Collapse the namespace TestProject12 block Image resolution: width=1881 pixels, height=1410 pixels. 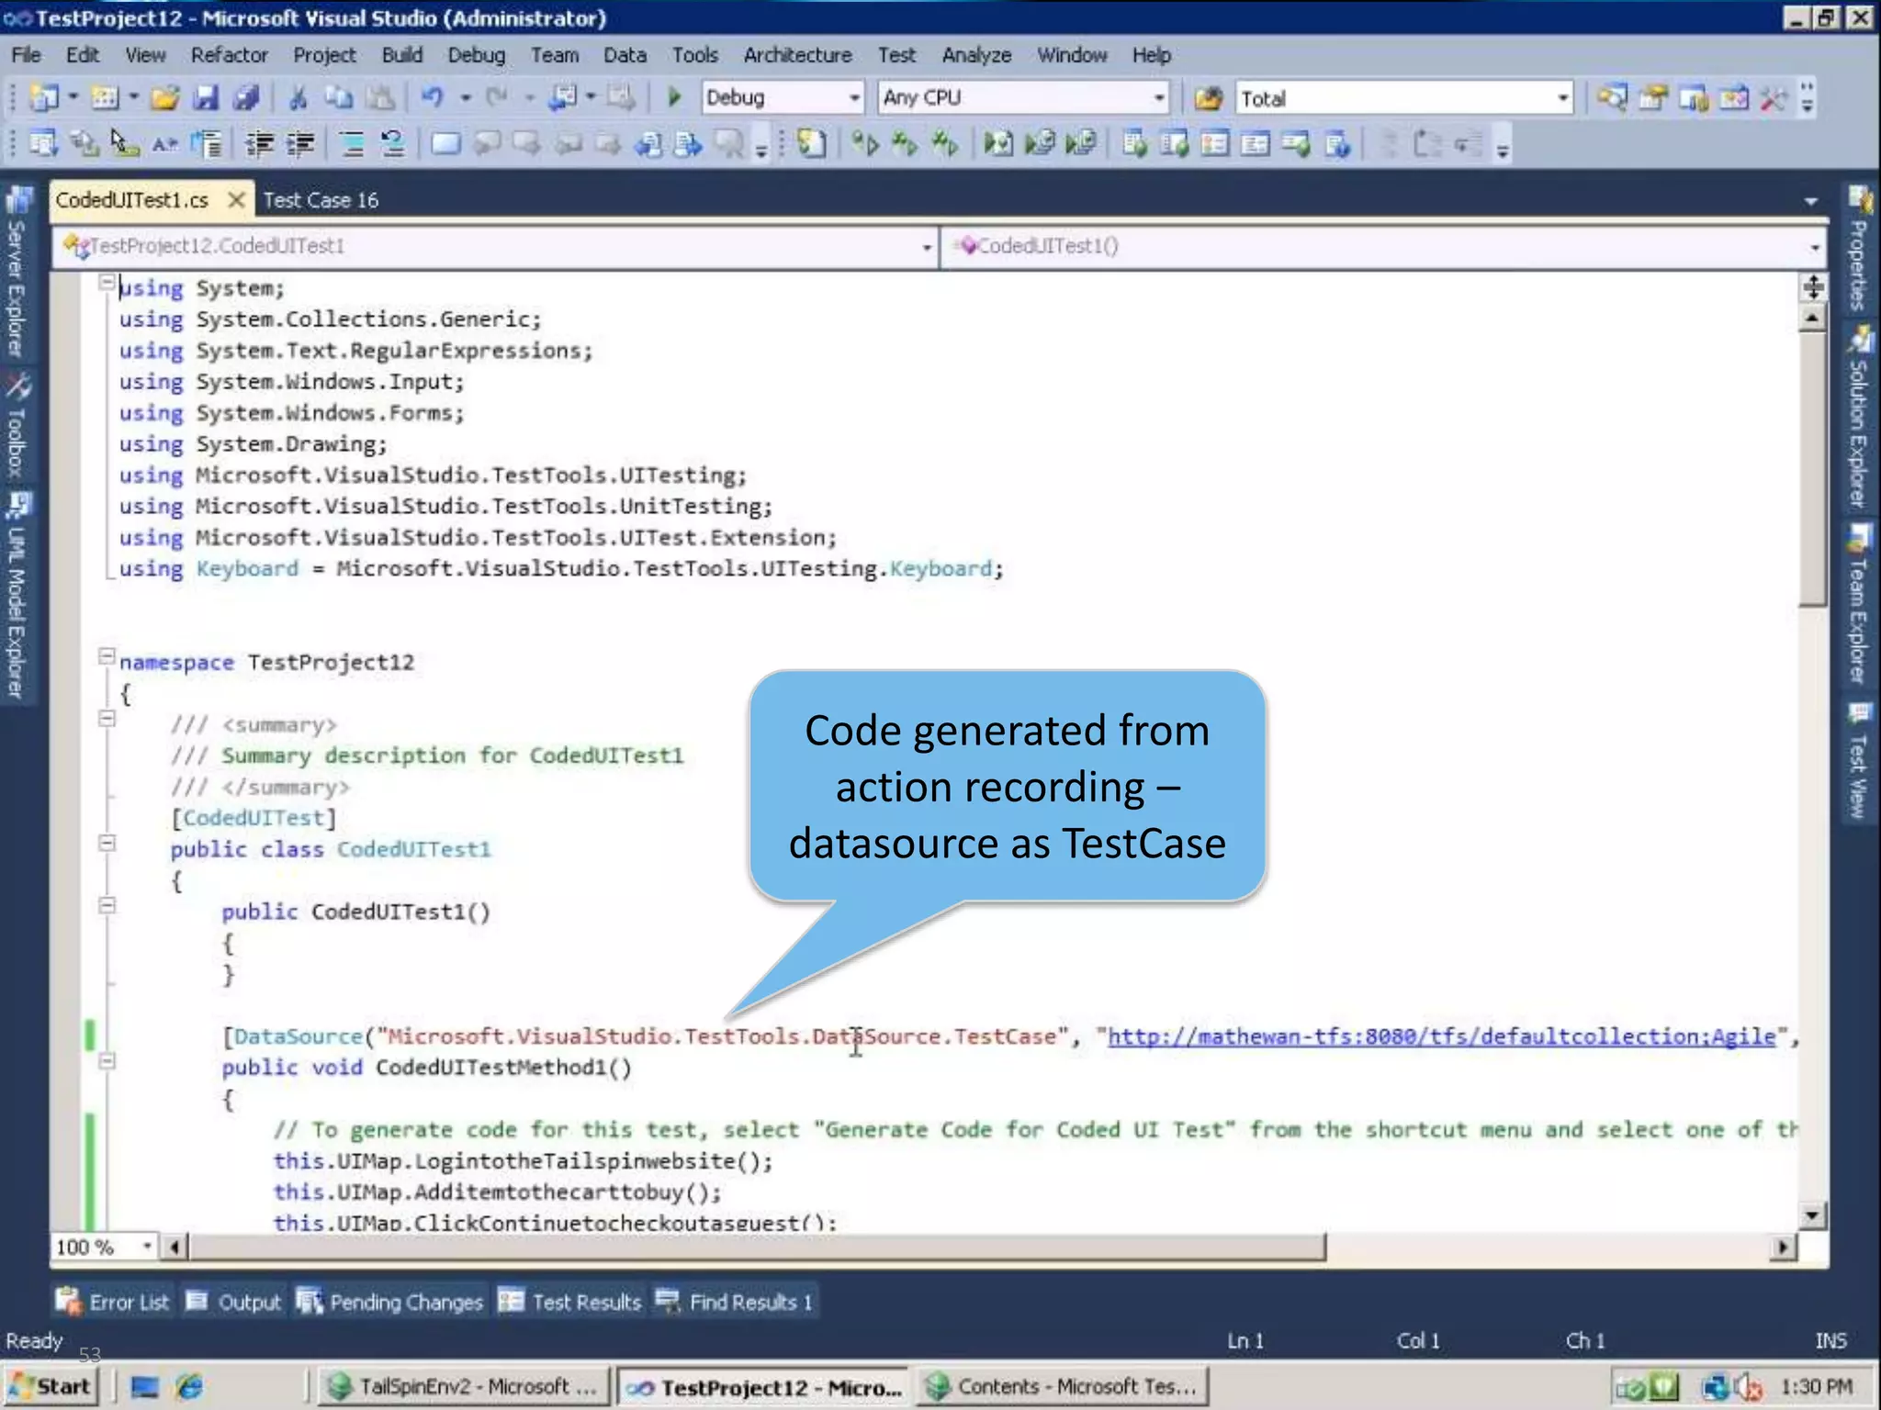pos(107,656)
